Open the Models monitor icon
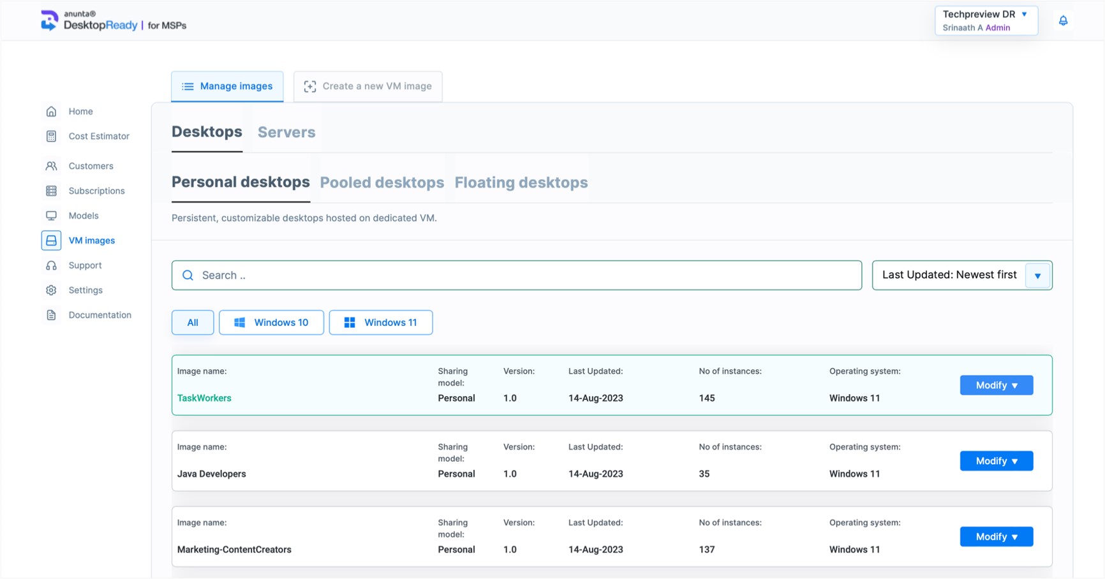1105x579 pixels. click(x=52, y=216)
